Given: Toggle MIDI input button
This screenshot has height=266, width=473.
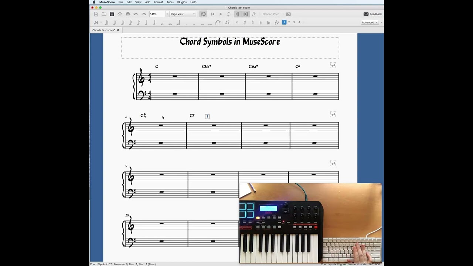Looking at the screenshot, I should (x=203, y=14).
